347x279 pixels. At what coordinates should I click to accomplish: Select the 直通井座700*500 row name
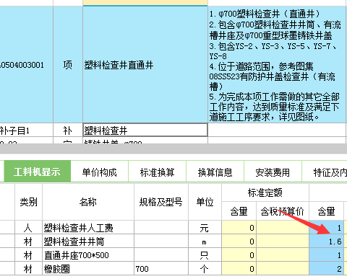[x=88, y=254]
